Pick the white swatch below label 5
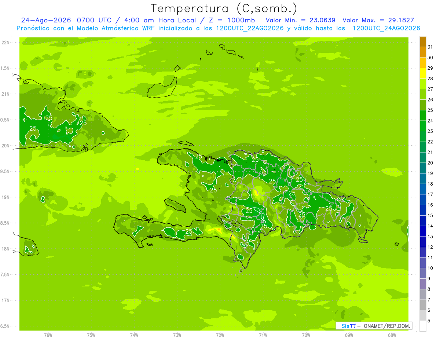440x340 pixels. coord(423,326)
